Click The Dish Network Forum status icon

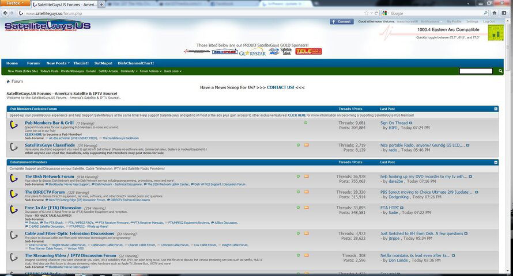pos(13,178)
